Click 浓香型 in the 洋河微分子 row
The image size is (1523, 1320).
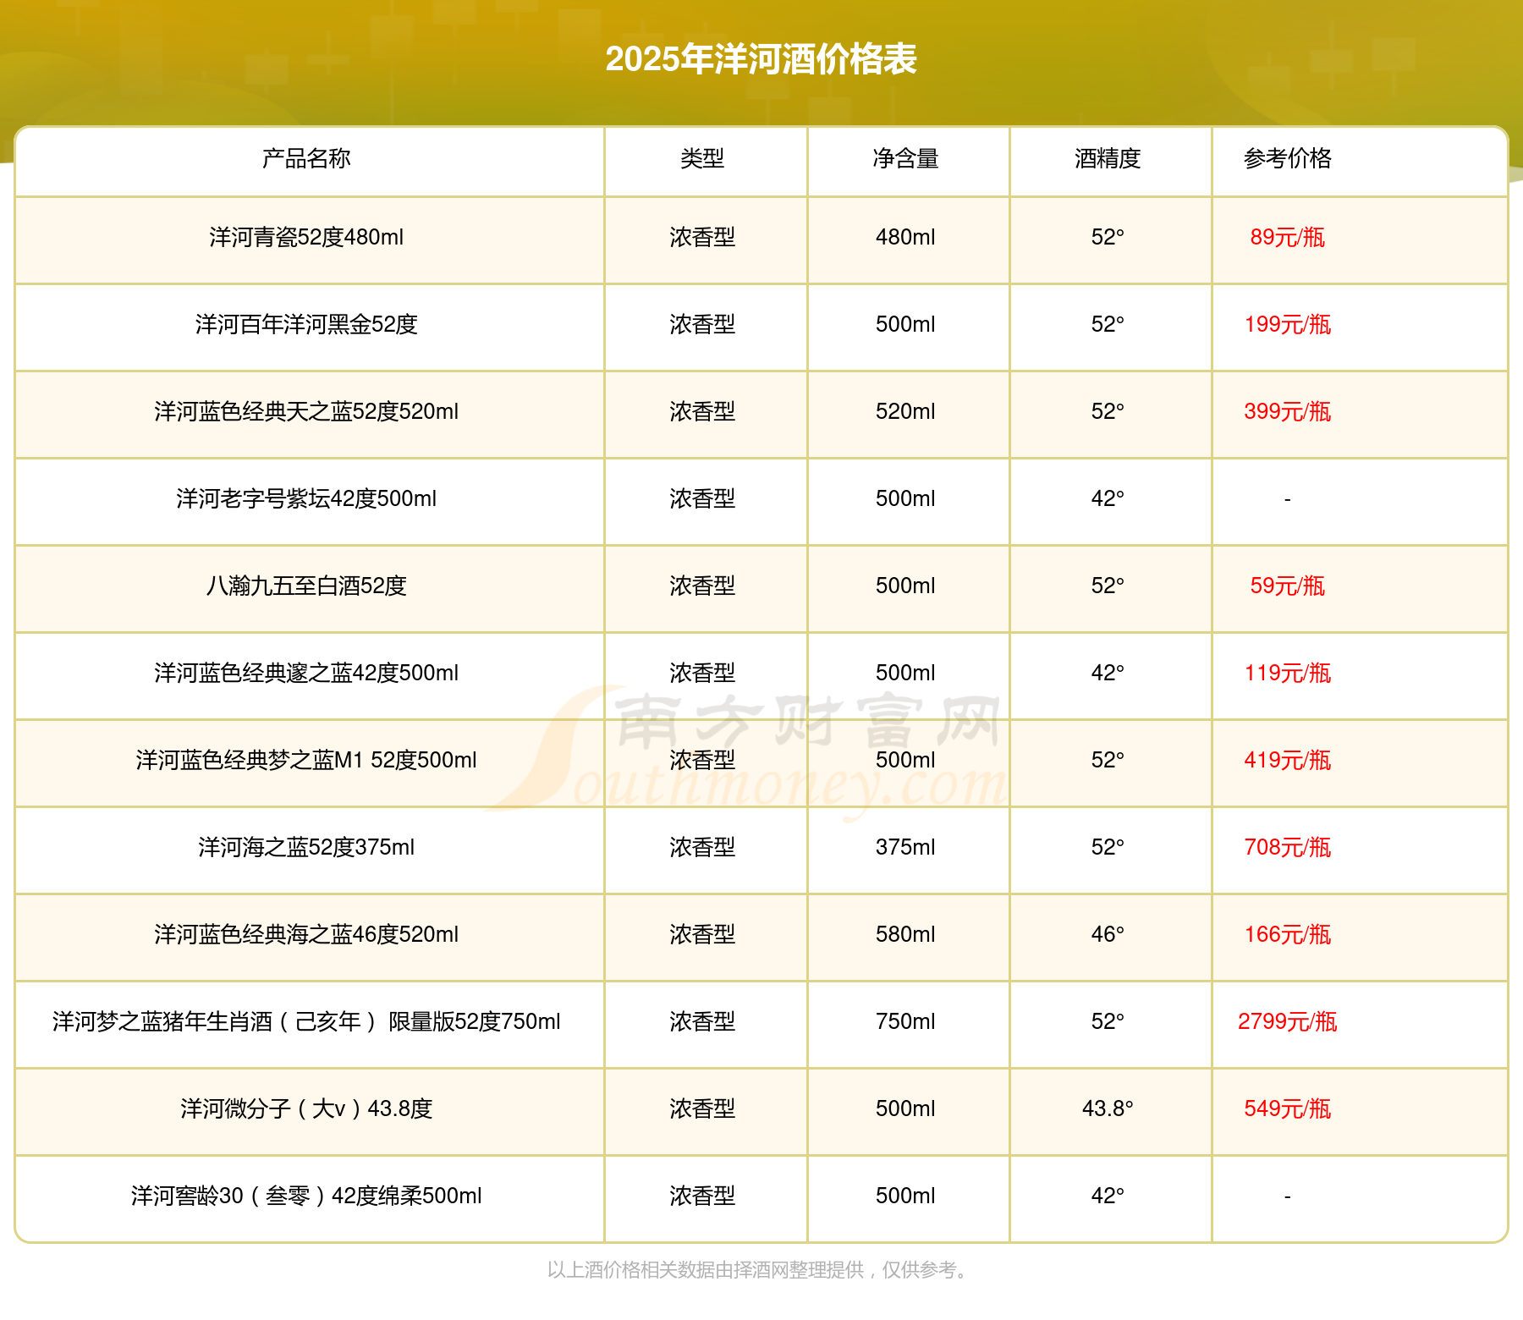[702, 1108]
